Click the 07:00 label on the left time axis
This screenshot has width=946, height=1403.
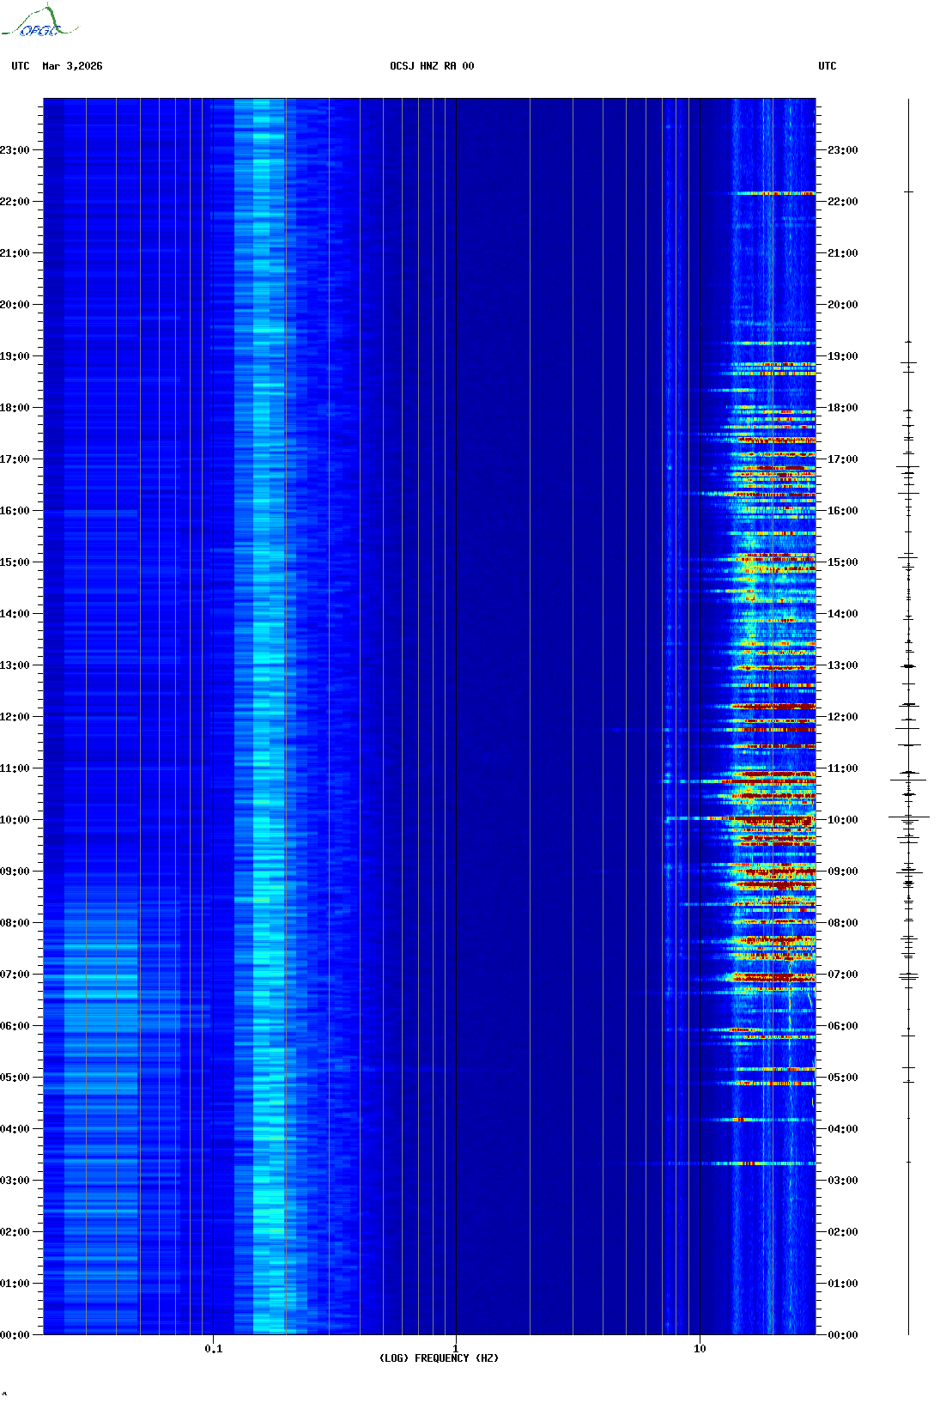click(x=15, y=975)
